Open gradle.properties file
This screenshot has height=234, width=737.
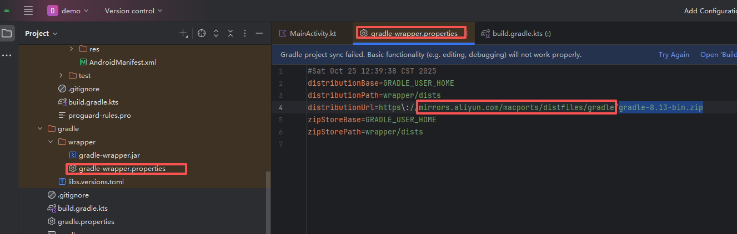pos(81,222)
